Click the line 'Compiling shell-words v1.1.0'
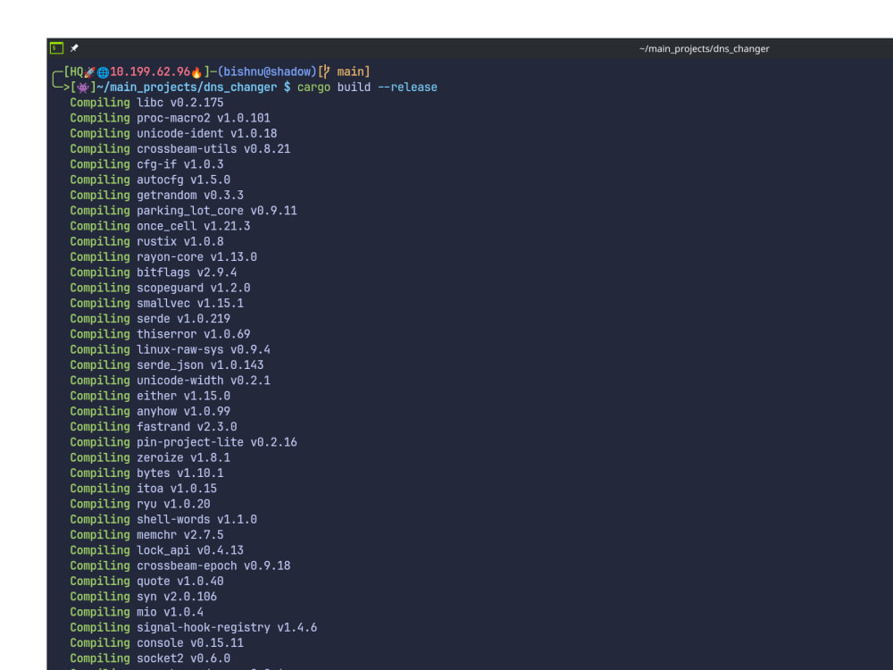893x670 pixels. pyautogui.click(x=163, y=519)
